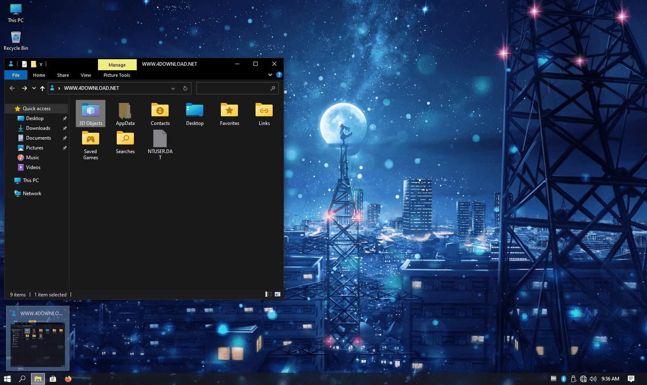
Task: Select Quick access in navigation pane
Action: (36, 109)
